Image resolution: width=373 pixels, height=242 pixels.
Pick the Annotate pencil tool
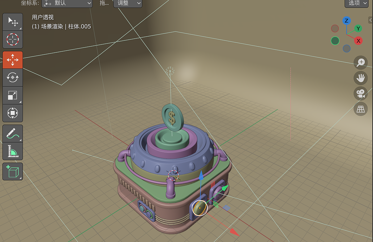[x=12, y=133]
